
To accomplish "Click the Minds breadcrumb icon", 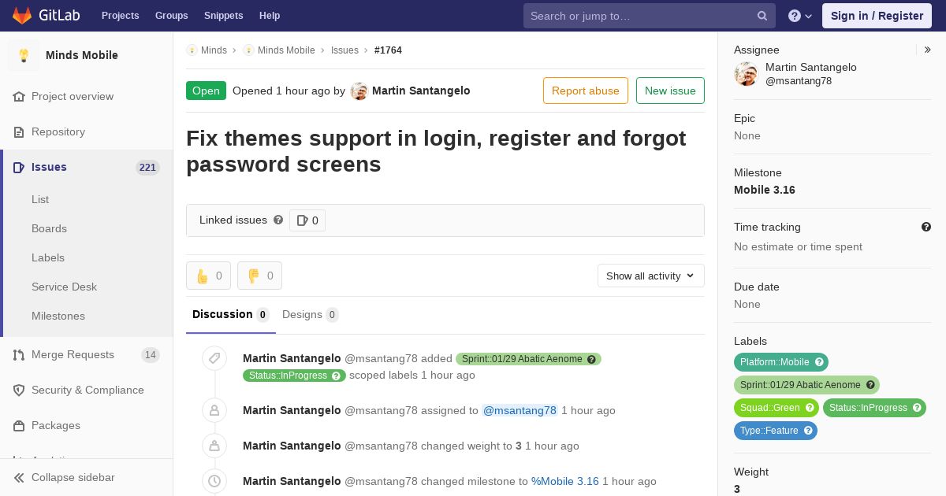I will (x=192, y=50).
